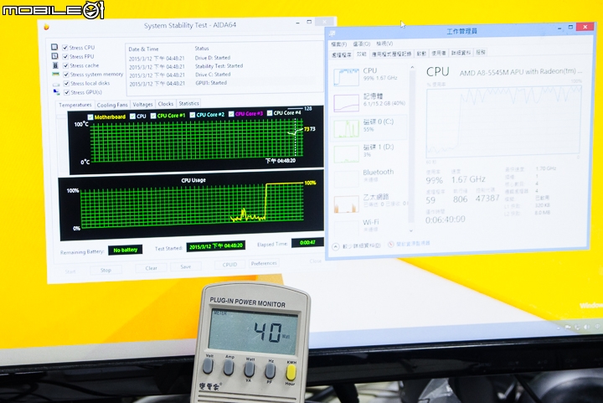Click the AIDA64 flame icon in title bar

47,27
